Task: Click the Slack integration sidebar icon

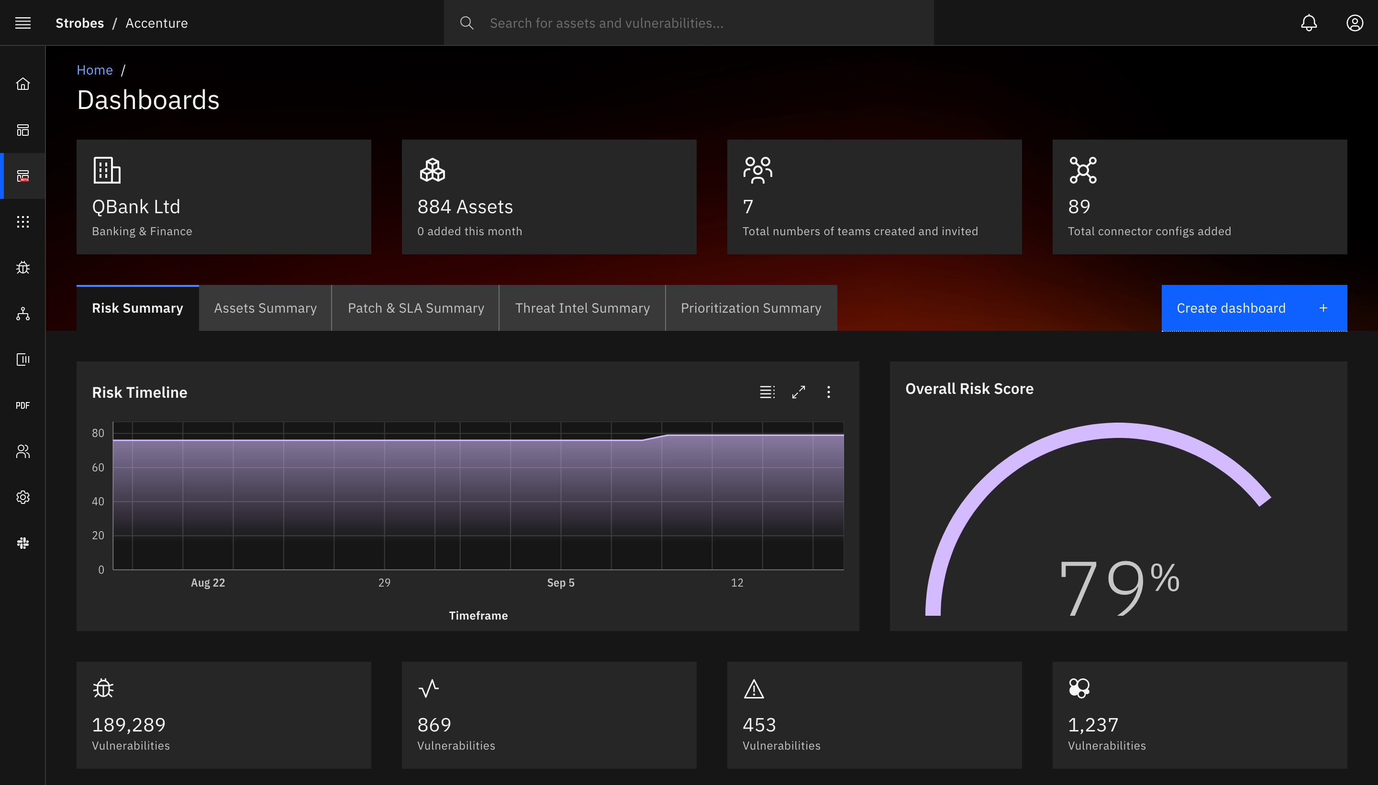Action: coord(22,543)
